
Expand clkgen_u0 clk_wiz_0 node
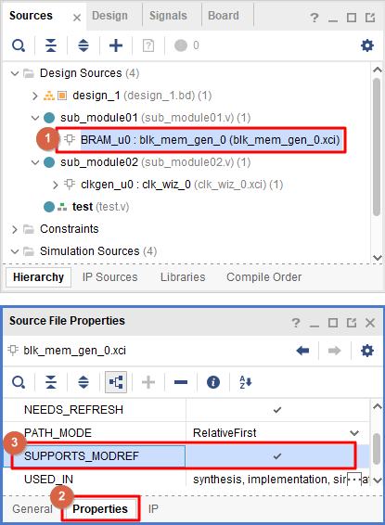click(56, 185)
